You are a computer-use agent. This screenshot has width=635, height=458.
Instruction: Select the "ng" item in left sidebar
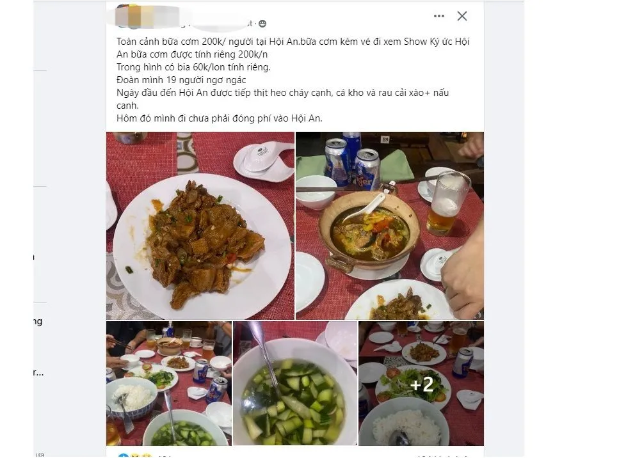click(x=38, y=322)
